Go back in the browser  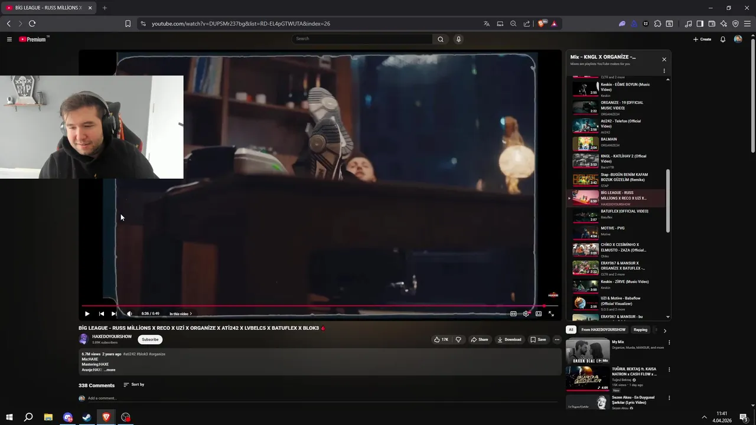8,24
